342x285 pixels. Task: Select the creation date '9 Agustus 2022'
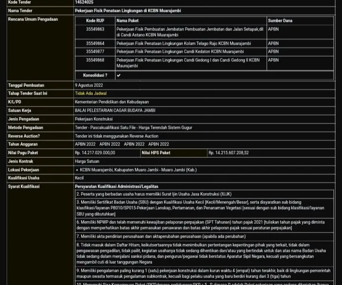[x=89, y=85]
